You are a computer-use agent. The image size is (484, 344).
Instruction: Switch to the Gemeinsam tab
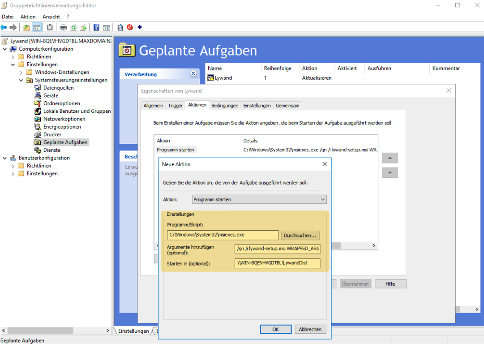[x=287, y=106]
